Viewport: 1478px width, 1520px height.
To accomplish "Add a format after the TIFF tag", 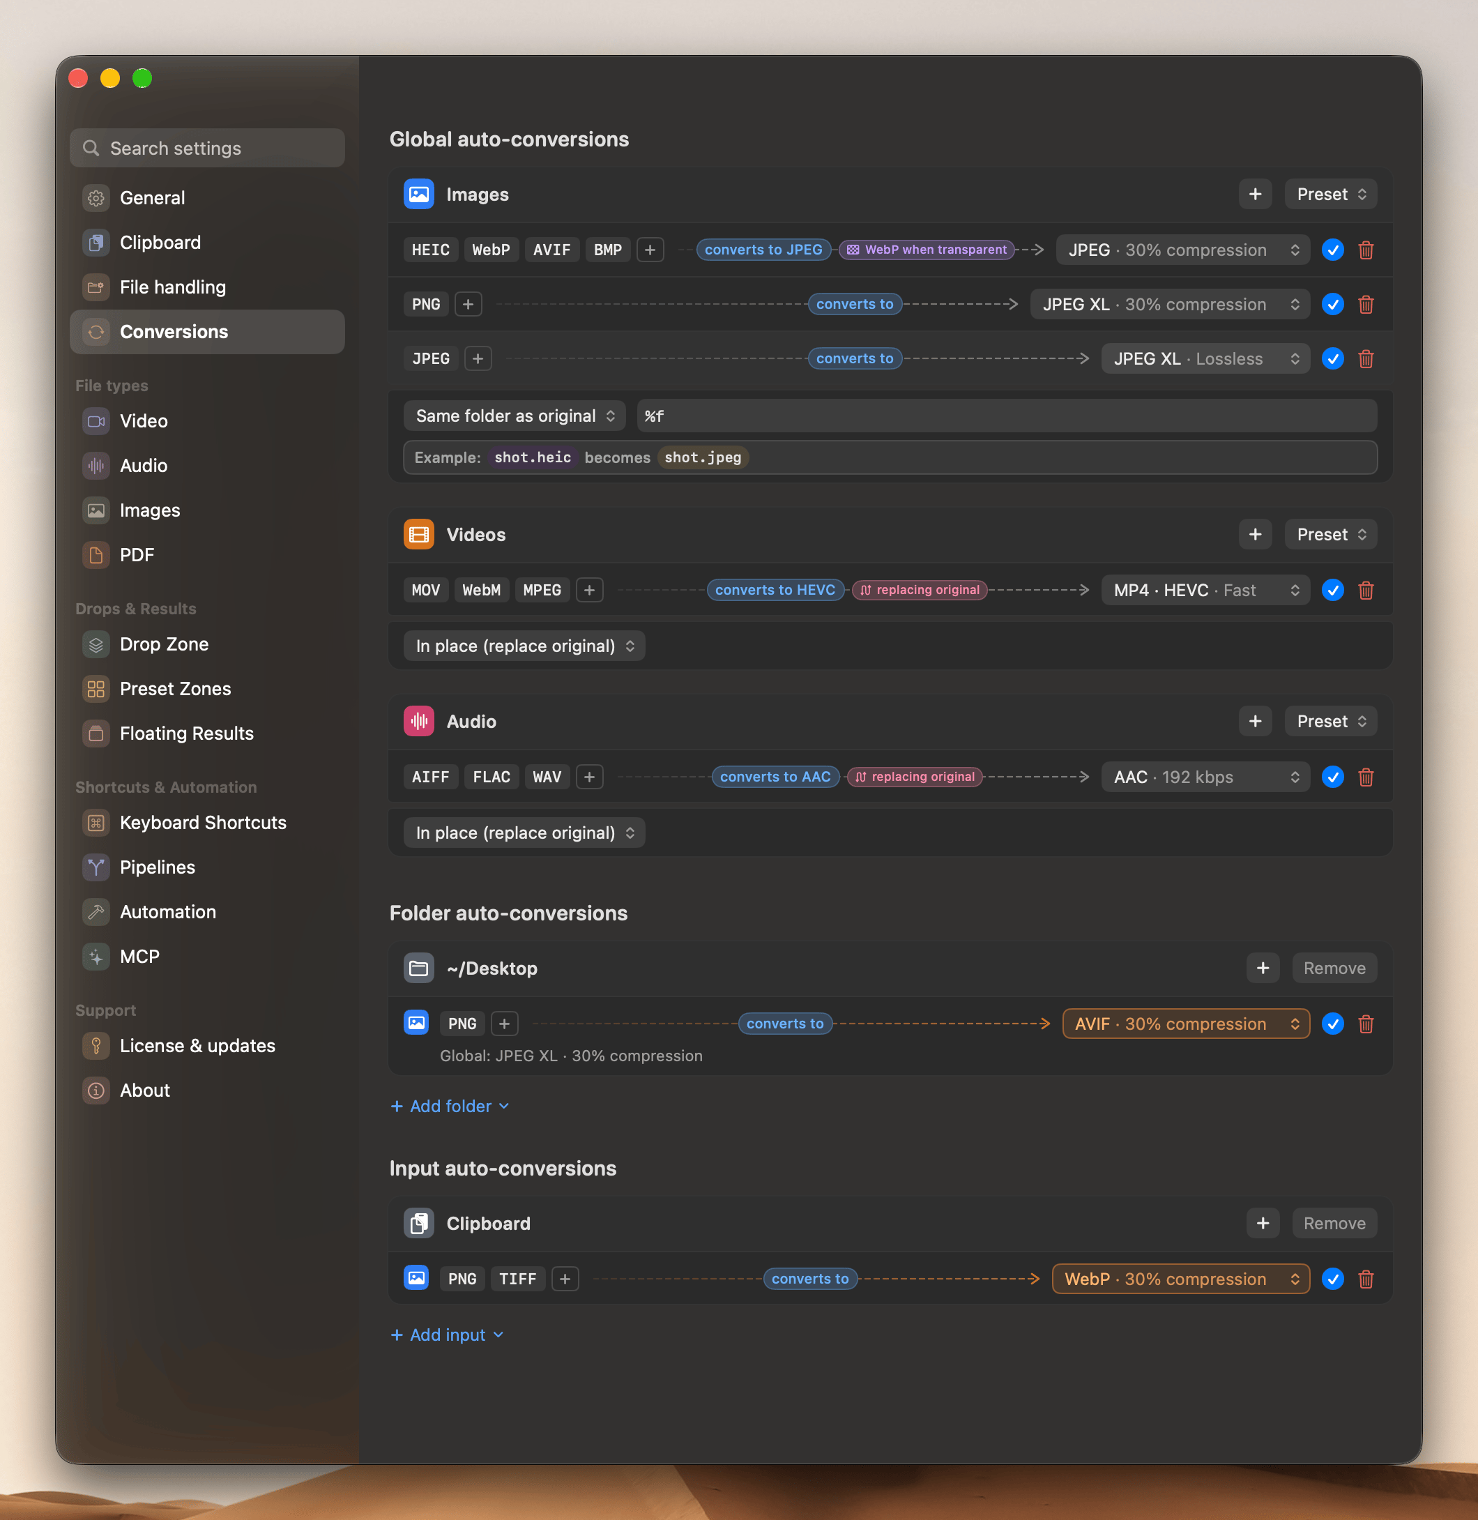I will click(564, 1279).
